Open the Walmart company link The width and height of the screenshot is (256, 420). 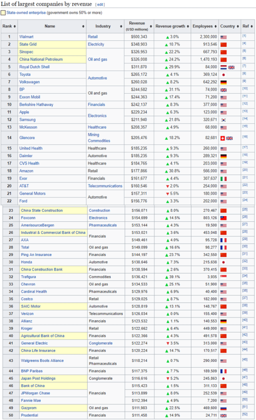pyautogui.click(x=26, y=37)
